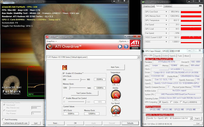Screen dimensions: 204x127
Task: Click the Basic button in Catalyst
Action: [x=56, y=123]
